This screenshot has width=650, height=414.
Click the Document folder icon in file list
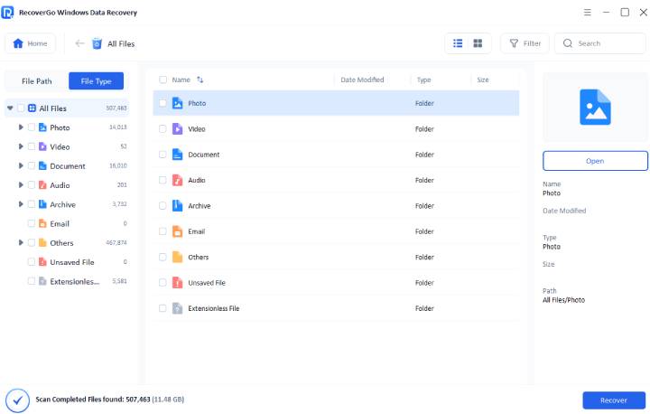[x=178, y=155]
